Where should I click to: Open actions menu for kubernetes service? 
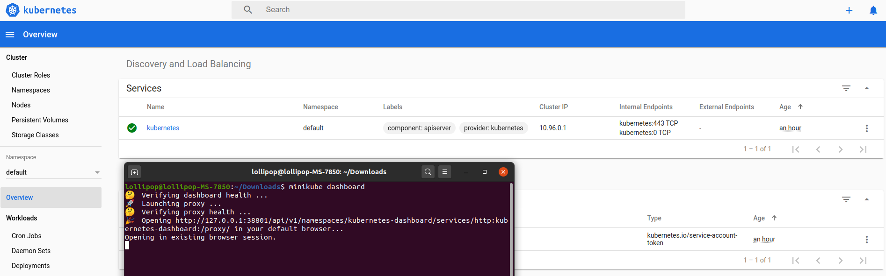click(x=867, y=128)
